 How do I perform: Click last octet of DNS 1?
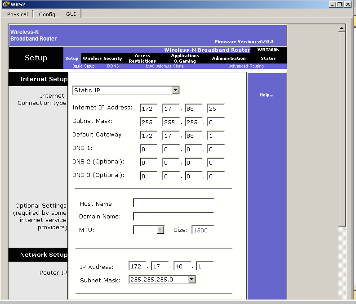pos(216,149)
